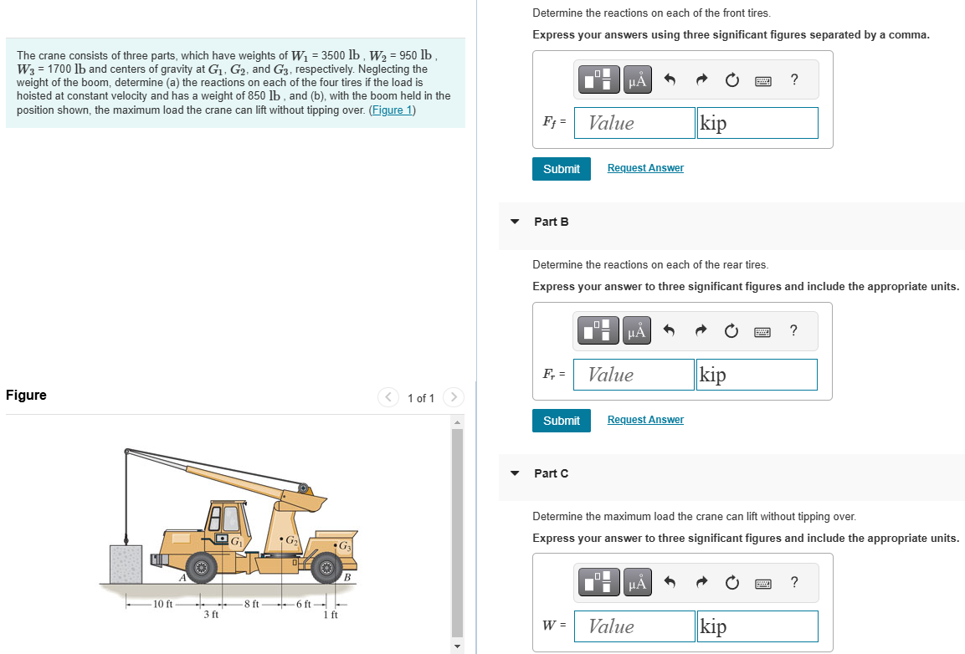Select the μÅ units icon in Part A
The width and height of the screenshot is (965, 654).
[x=636, y=79]
